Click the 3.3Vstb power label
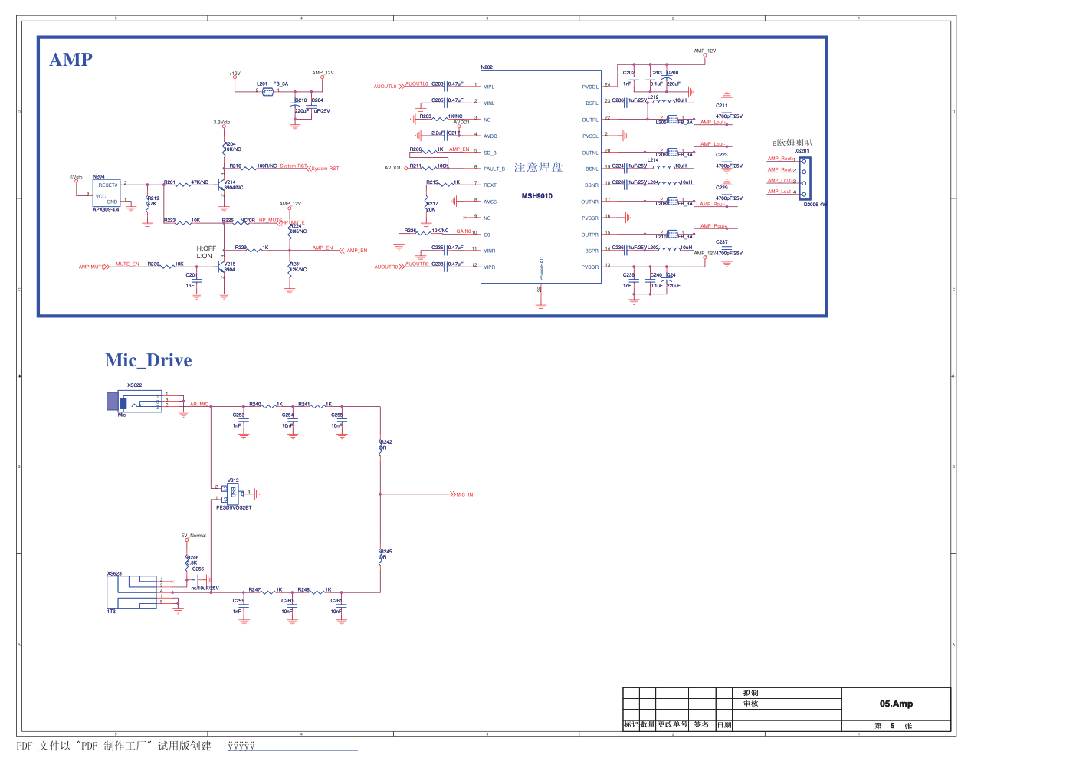Viewport: 1076px width, 761px height. tap(221, 122)
